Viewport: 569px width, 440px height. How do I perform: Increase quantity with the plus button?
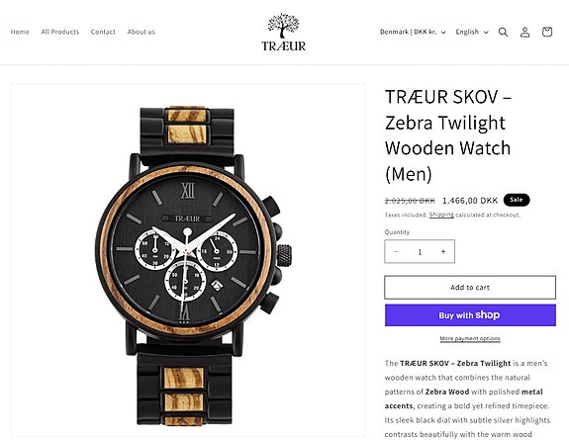click(x=443, y=251)
